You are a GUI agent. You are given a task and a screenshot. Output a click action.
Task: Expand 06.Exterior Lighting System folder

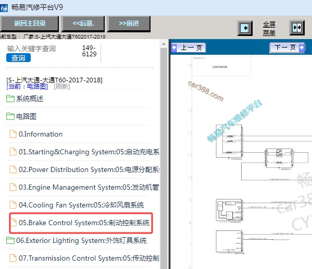(x=77, y=240)
